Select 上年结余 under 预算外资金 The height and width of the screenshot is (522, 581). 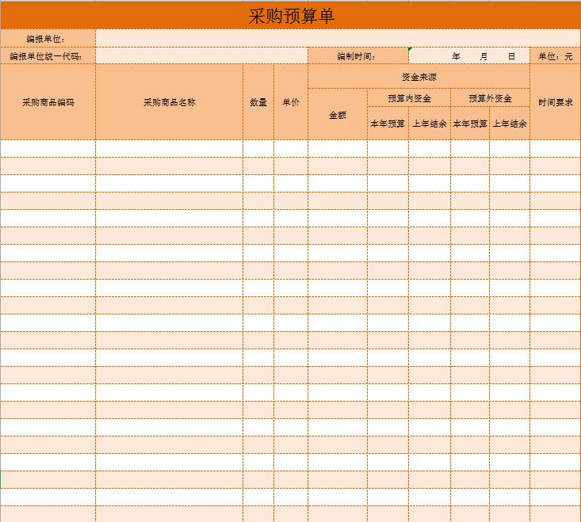[x=509, y=124]
